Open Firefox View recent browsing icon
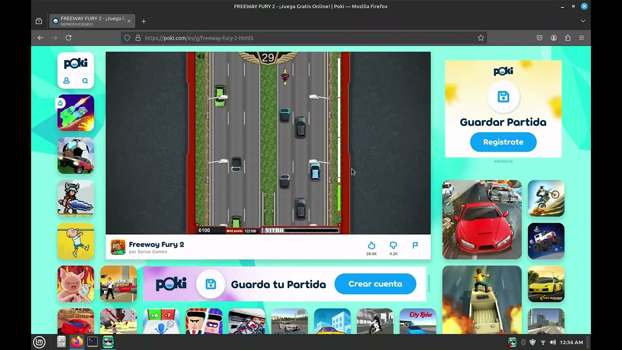622x350 pixels. point(39,21)
